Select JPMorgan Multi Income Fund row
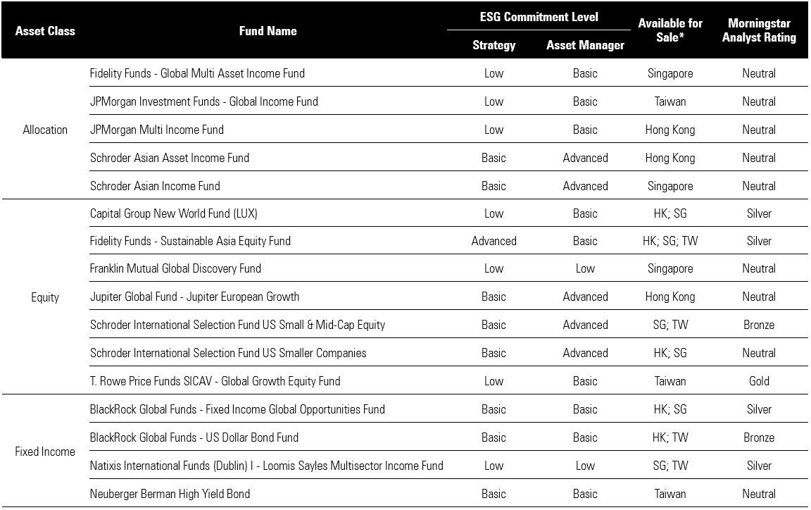The width and height of the screenshot is (811, 510). click(157, 130)
